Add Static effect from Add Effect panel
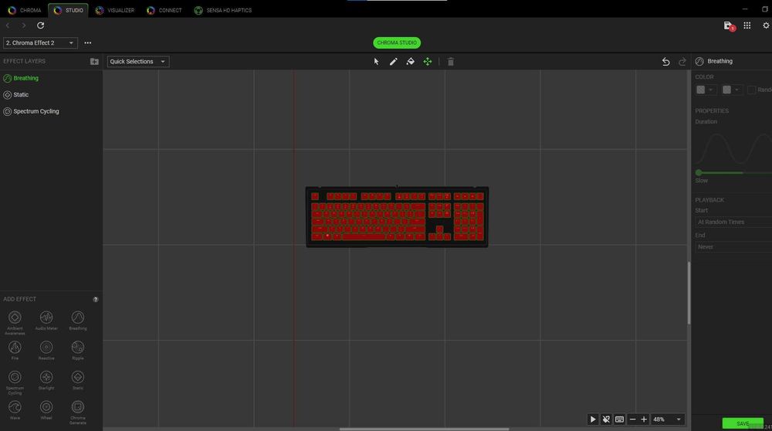Screen dimensions: 772x431 tap(78, 380)
